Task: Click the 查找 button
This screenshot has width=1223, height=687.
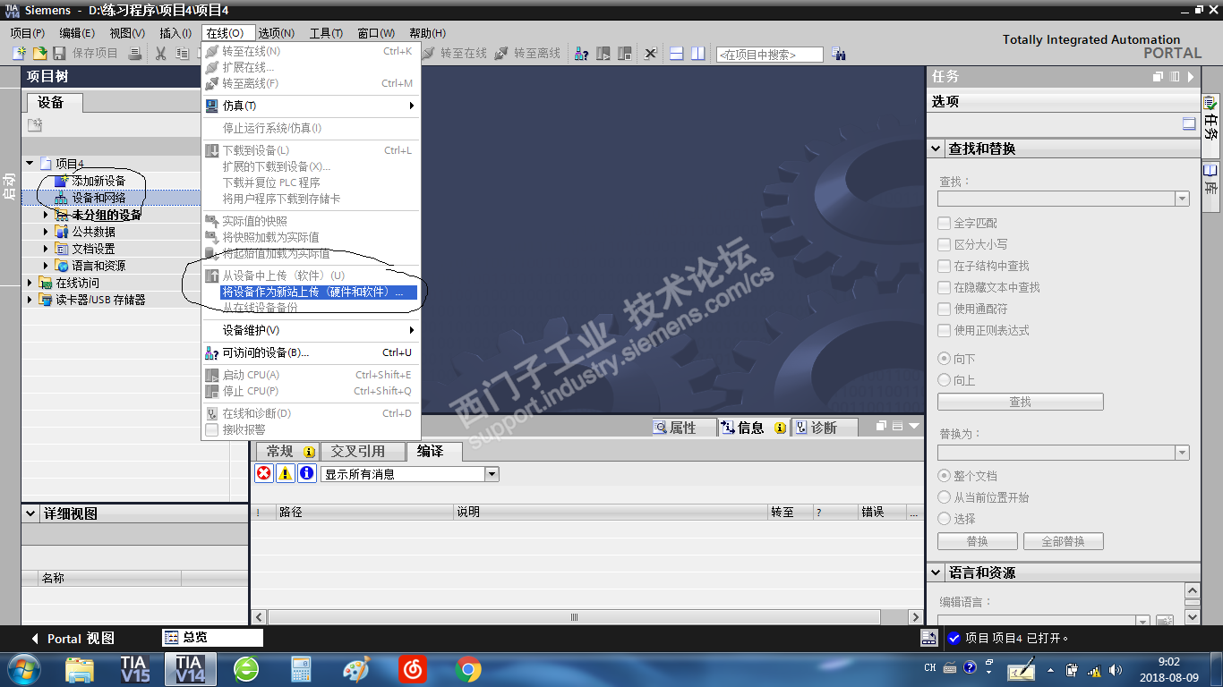Action: click(1021, 402)
